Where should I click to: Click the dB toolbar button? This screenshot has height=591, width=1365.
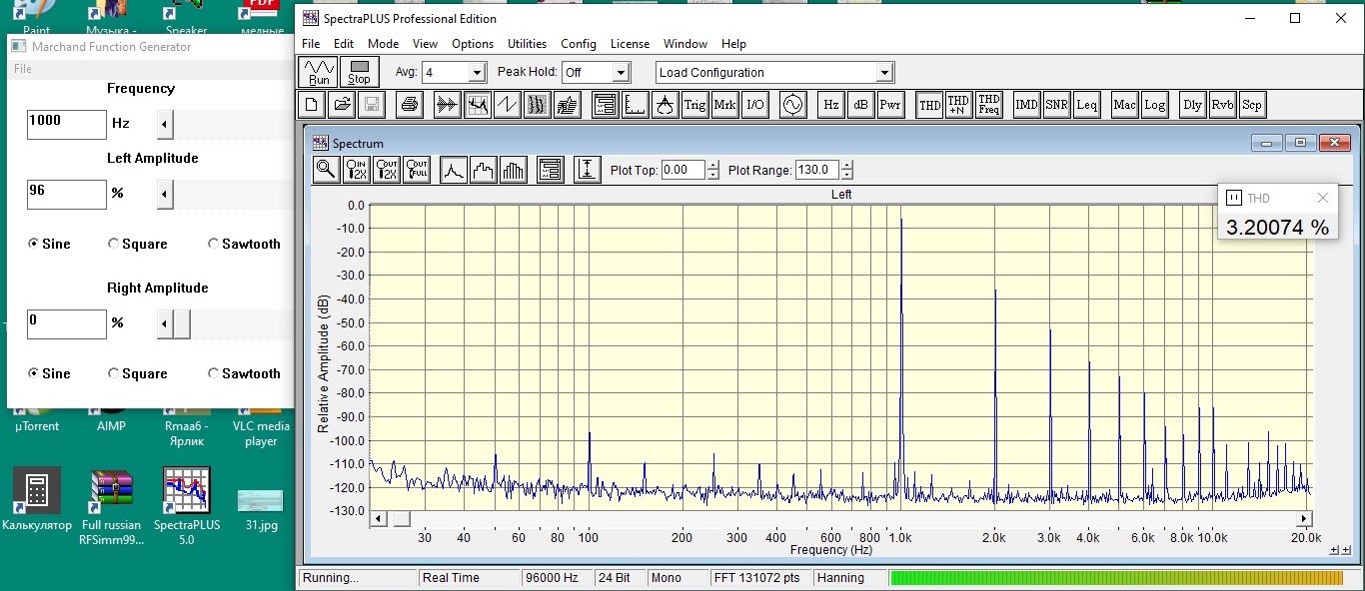860,105
